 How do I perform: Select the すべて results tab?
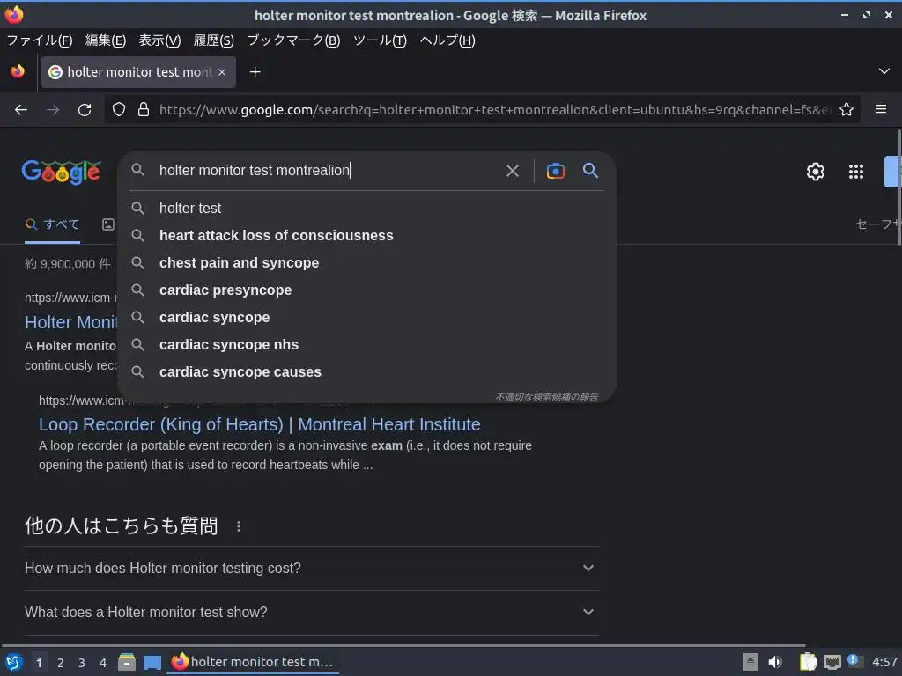[52, 224]
